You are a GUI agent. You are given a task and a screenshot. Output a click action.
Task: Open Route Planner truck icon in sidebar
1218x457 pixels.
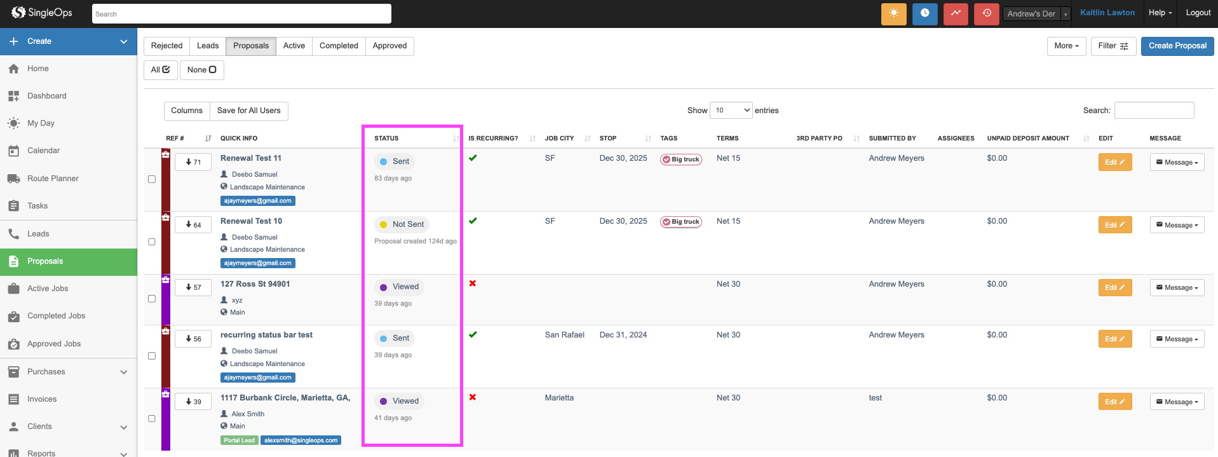click(13, 179)
